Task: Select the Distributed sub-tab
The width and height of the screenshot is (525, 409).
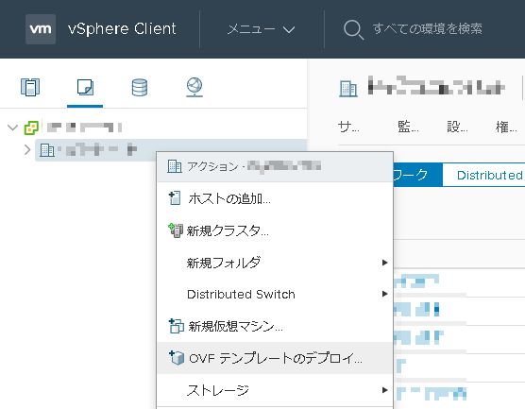Action: tap(483, 175)
